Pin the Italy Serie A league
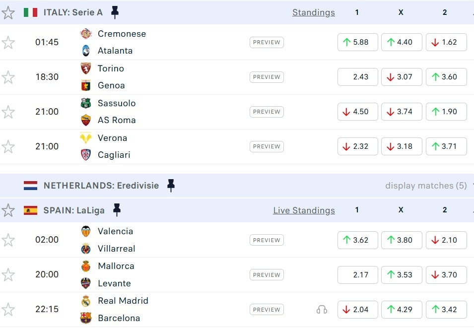This screenshot has height=328, width=474. coord(115,12)
